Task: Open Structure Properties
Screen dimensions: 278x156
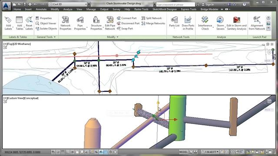Action: pos(96,23)
